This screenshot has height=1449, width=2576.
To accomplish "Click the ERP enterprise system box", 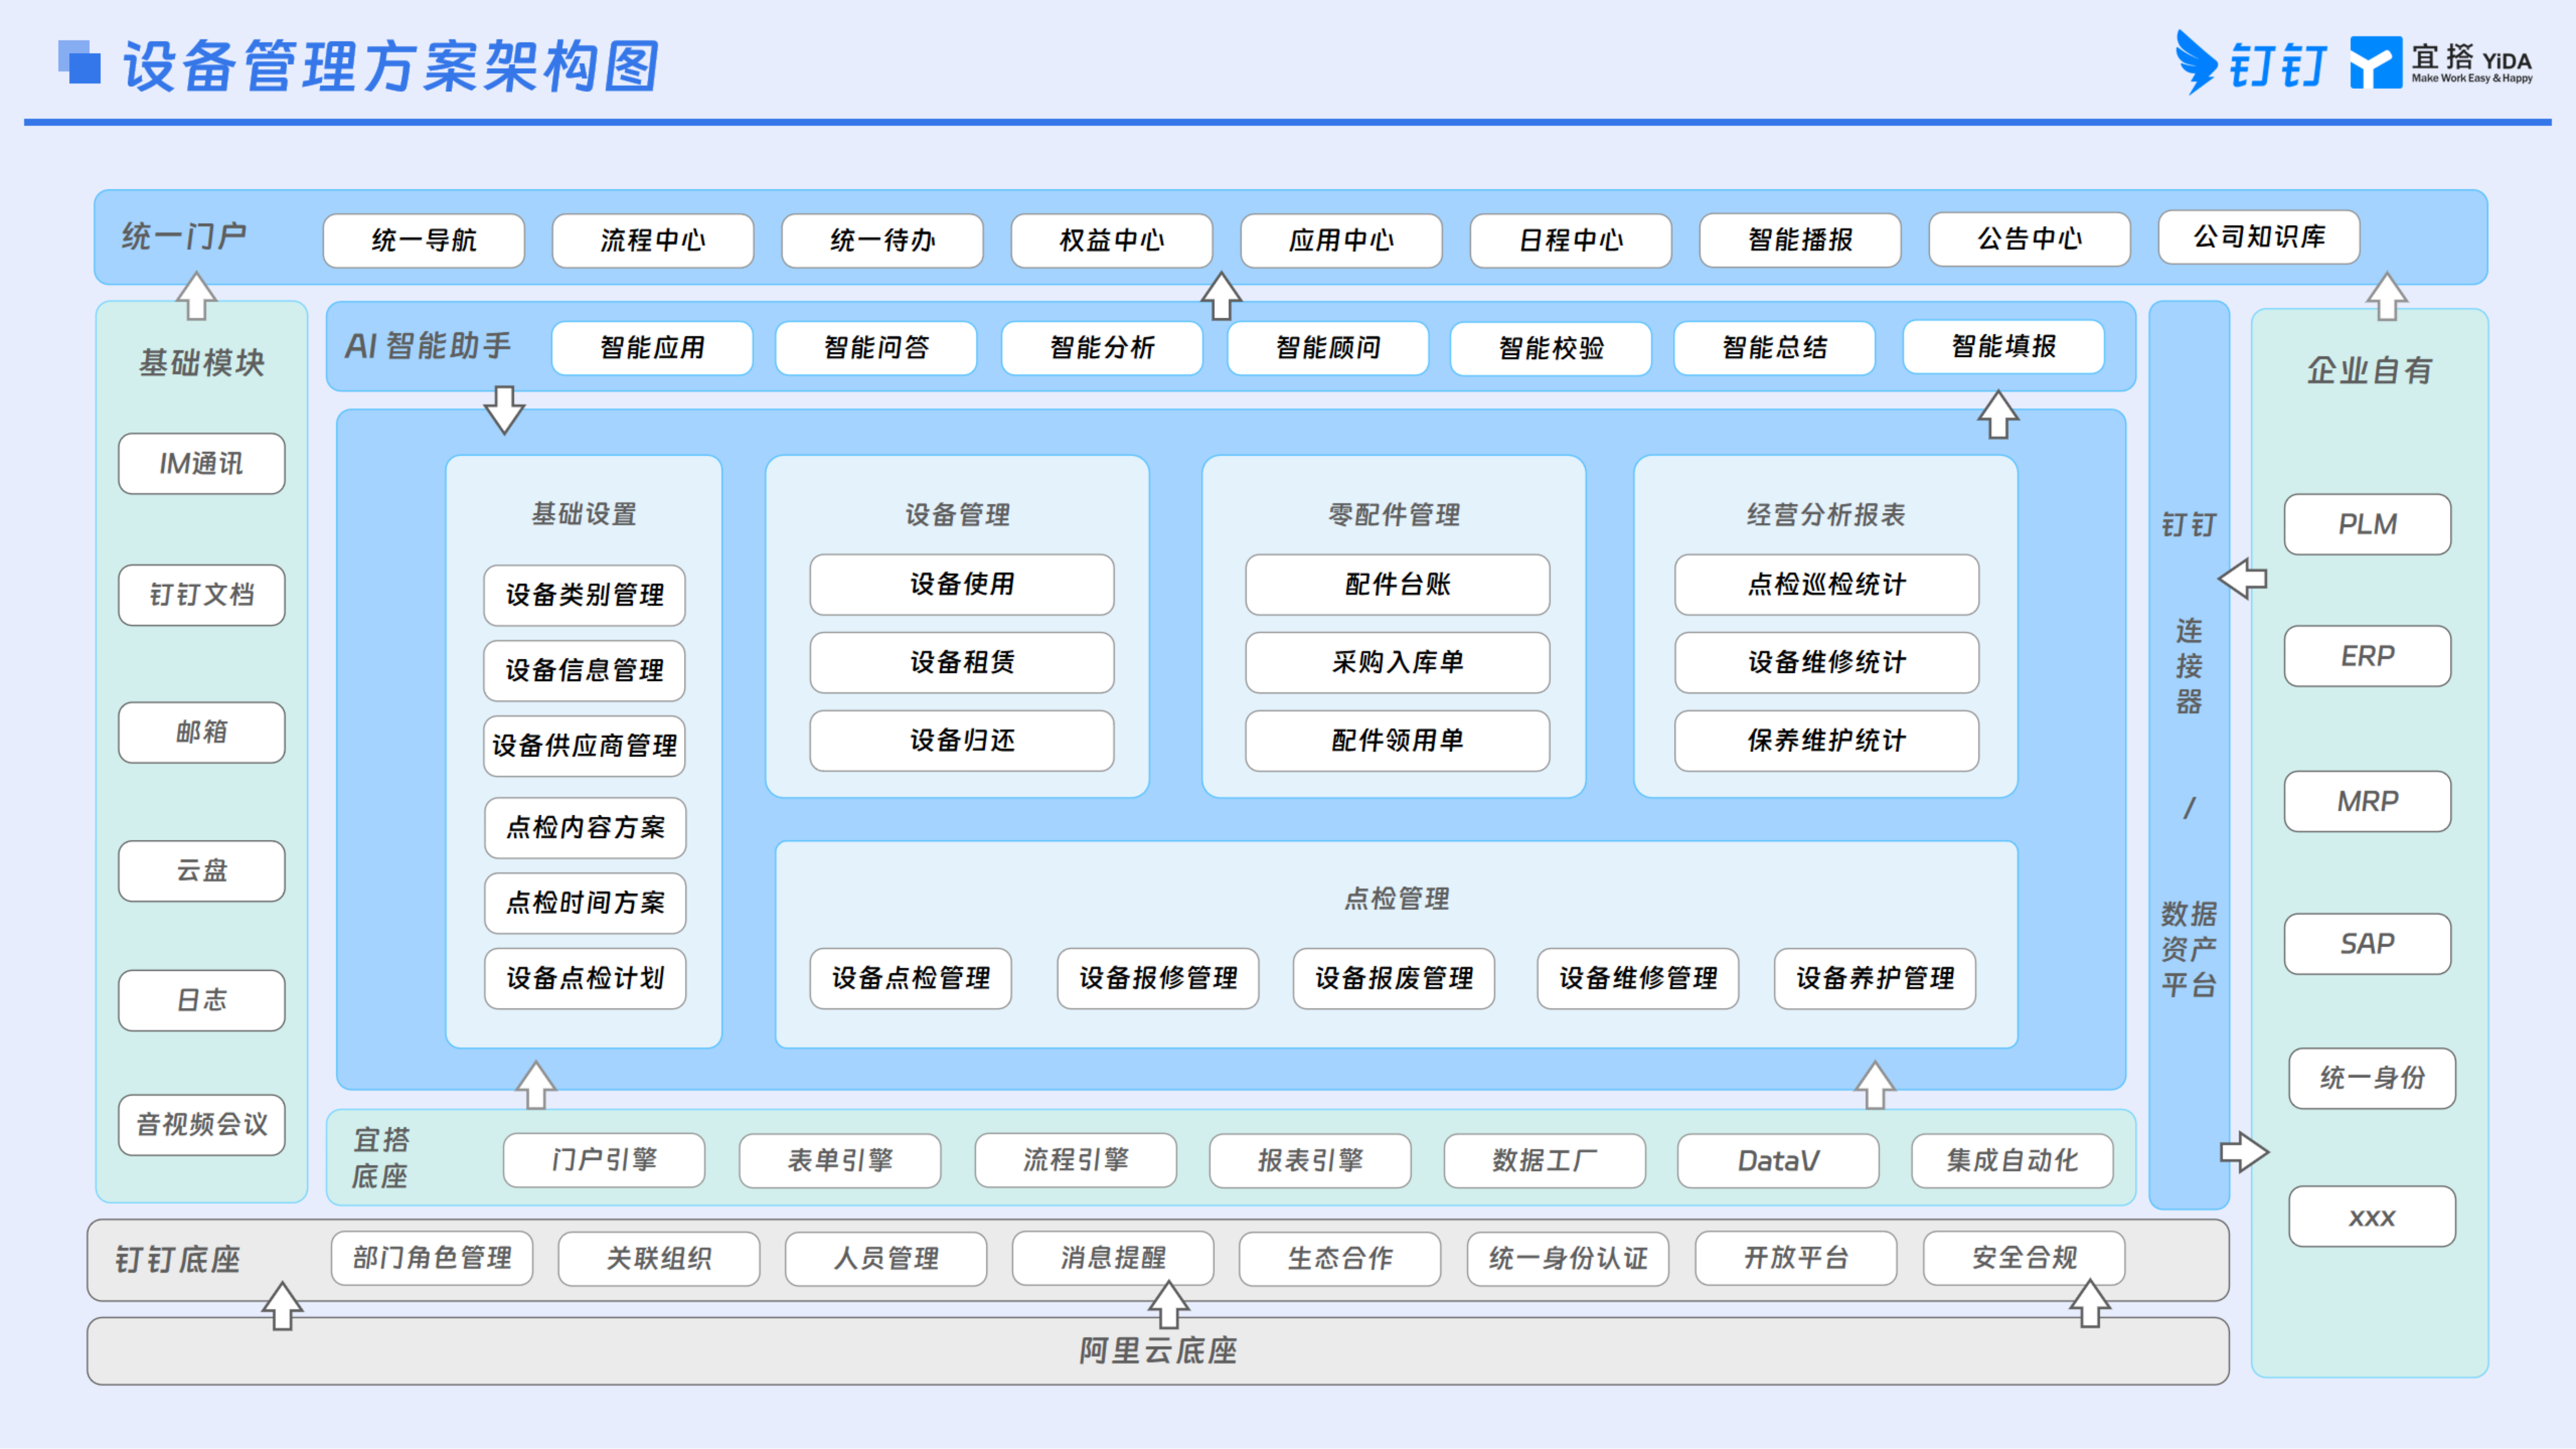I will click(x=2368, y=656).
